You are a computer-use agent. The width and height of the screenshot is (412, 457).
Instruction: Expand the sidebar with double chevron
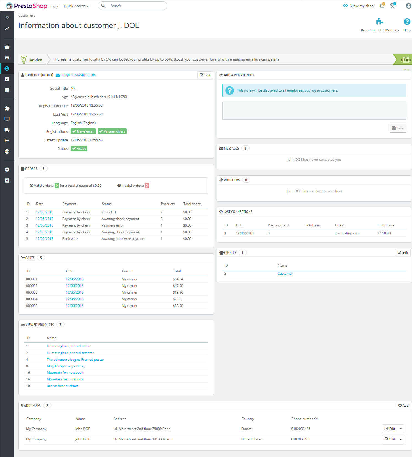click(7, 17)
